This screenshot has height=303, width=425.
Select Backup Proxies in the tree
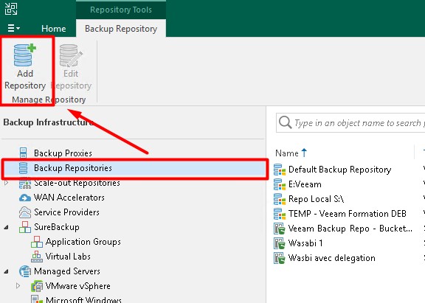tap(63, 153)
